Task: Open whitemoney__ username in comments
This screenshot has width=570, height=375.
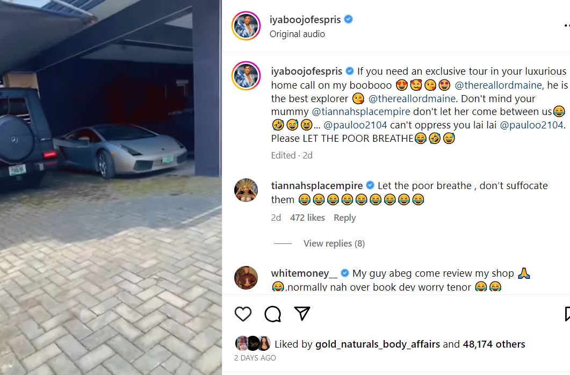Action: pyautogui.click(x=305, y=273)
